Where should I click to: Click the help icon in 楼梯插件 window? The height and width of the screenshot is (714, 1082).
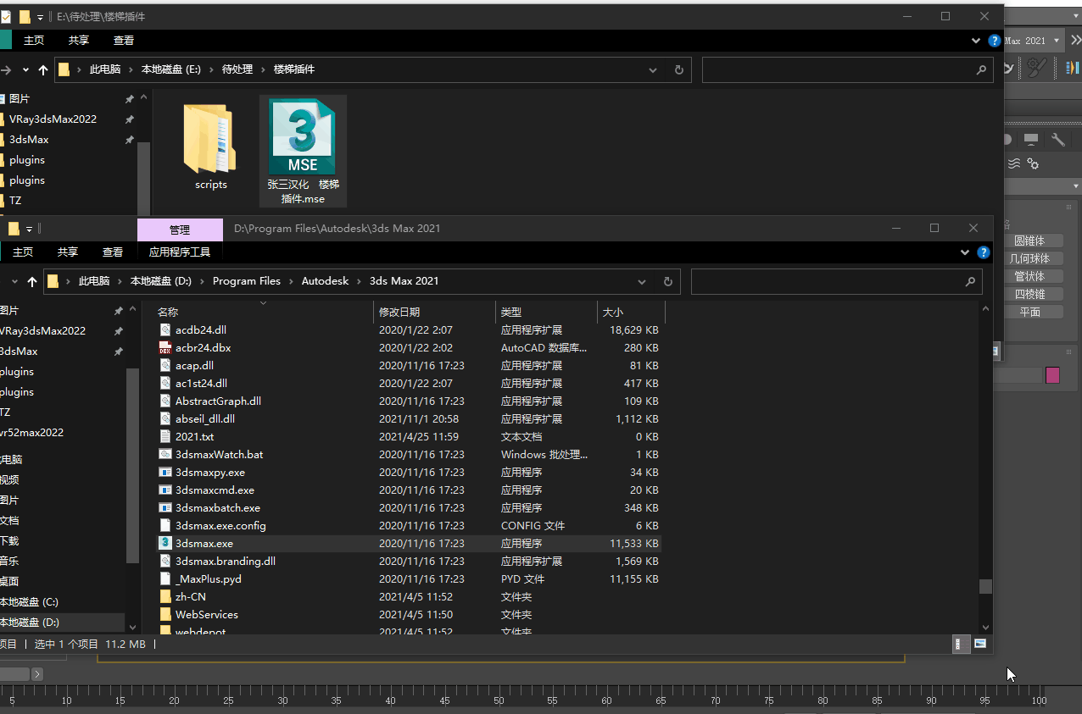click(x=994, y=41)
